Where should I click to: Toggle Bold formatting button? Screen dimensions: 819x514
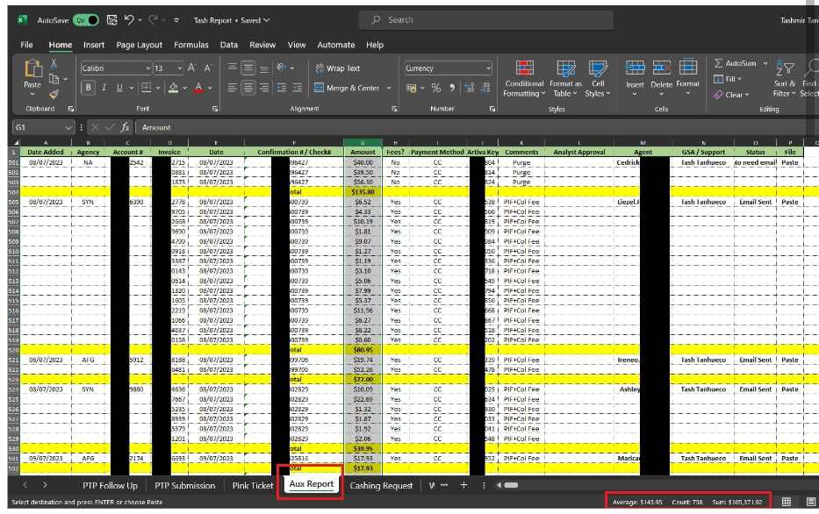pyautogui.click(x=88, y=88)
